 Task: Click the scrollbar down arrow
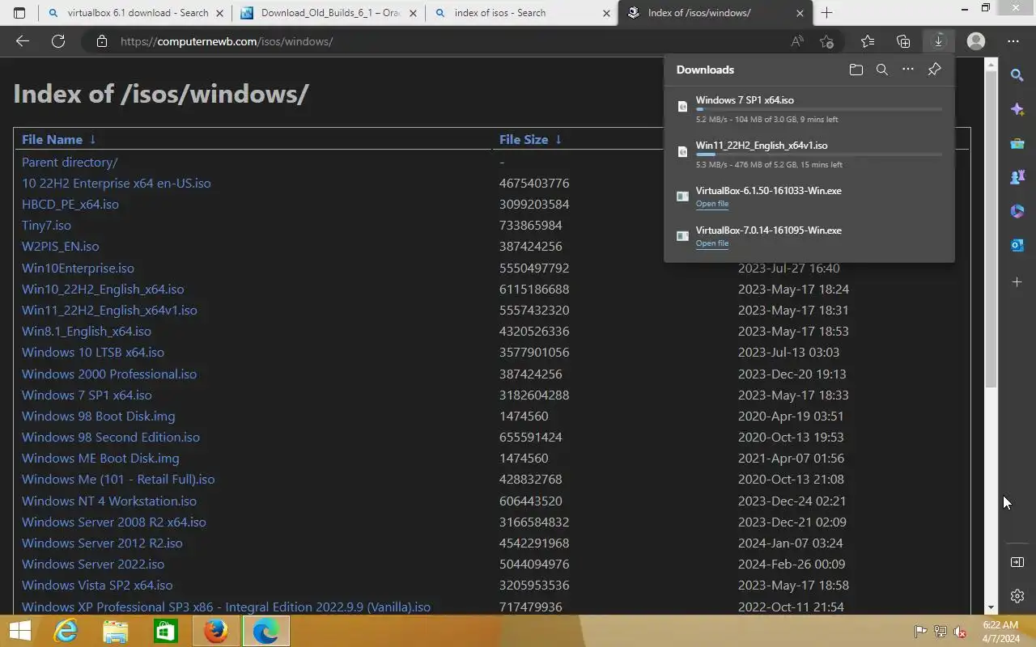pyautogui.click(x=991, y=608)
